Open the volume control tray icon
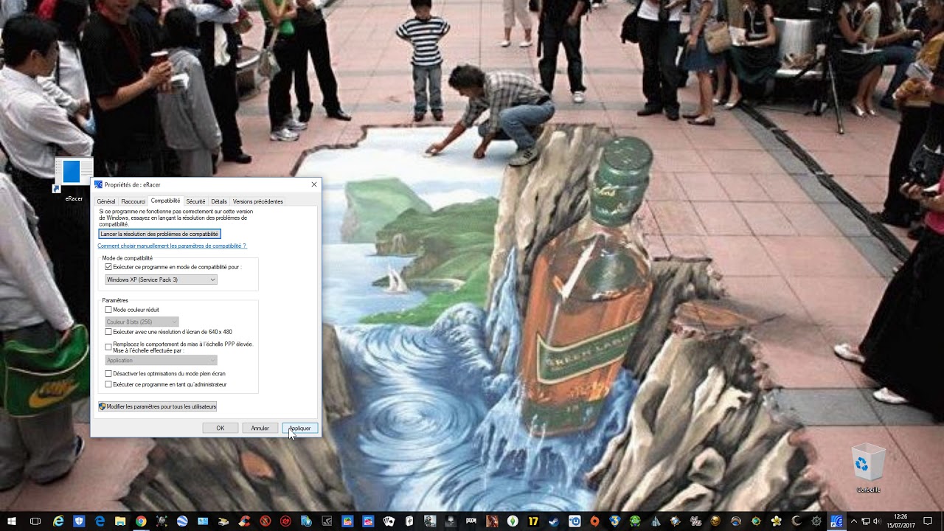The height and width of the screenshot is (531, 944). point(878,521)
